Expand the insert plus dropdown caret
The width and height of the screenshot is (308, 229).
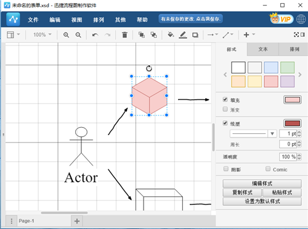tap(254, 34)
